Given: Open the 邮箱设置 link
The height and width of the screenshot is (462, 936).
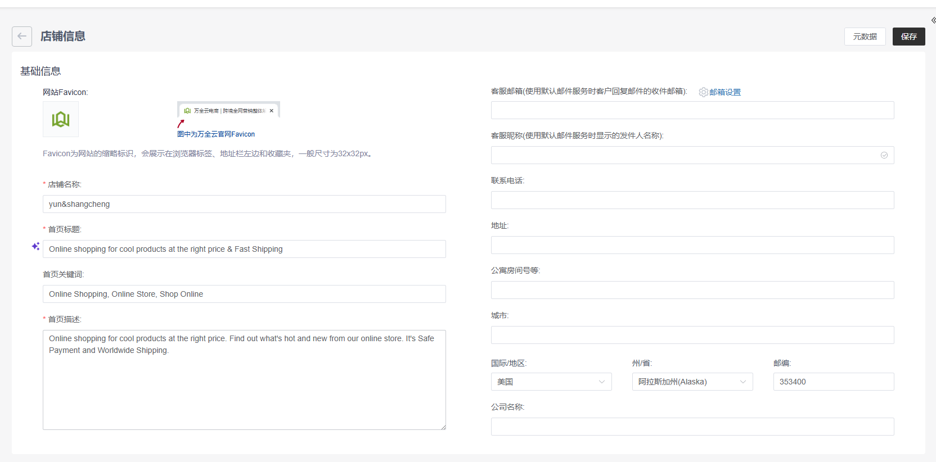Looking at the screenshot, I should coord(724,92).
